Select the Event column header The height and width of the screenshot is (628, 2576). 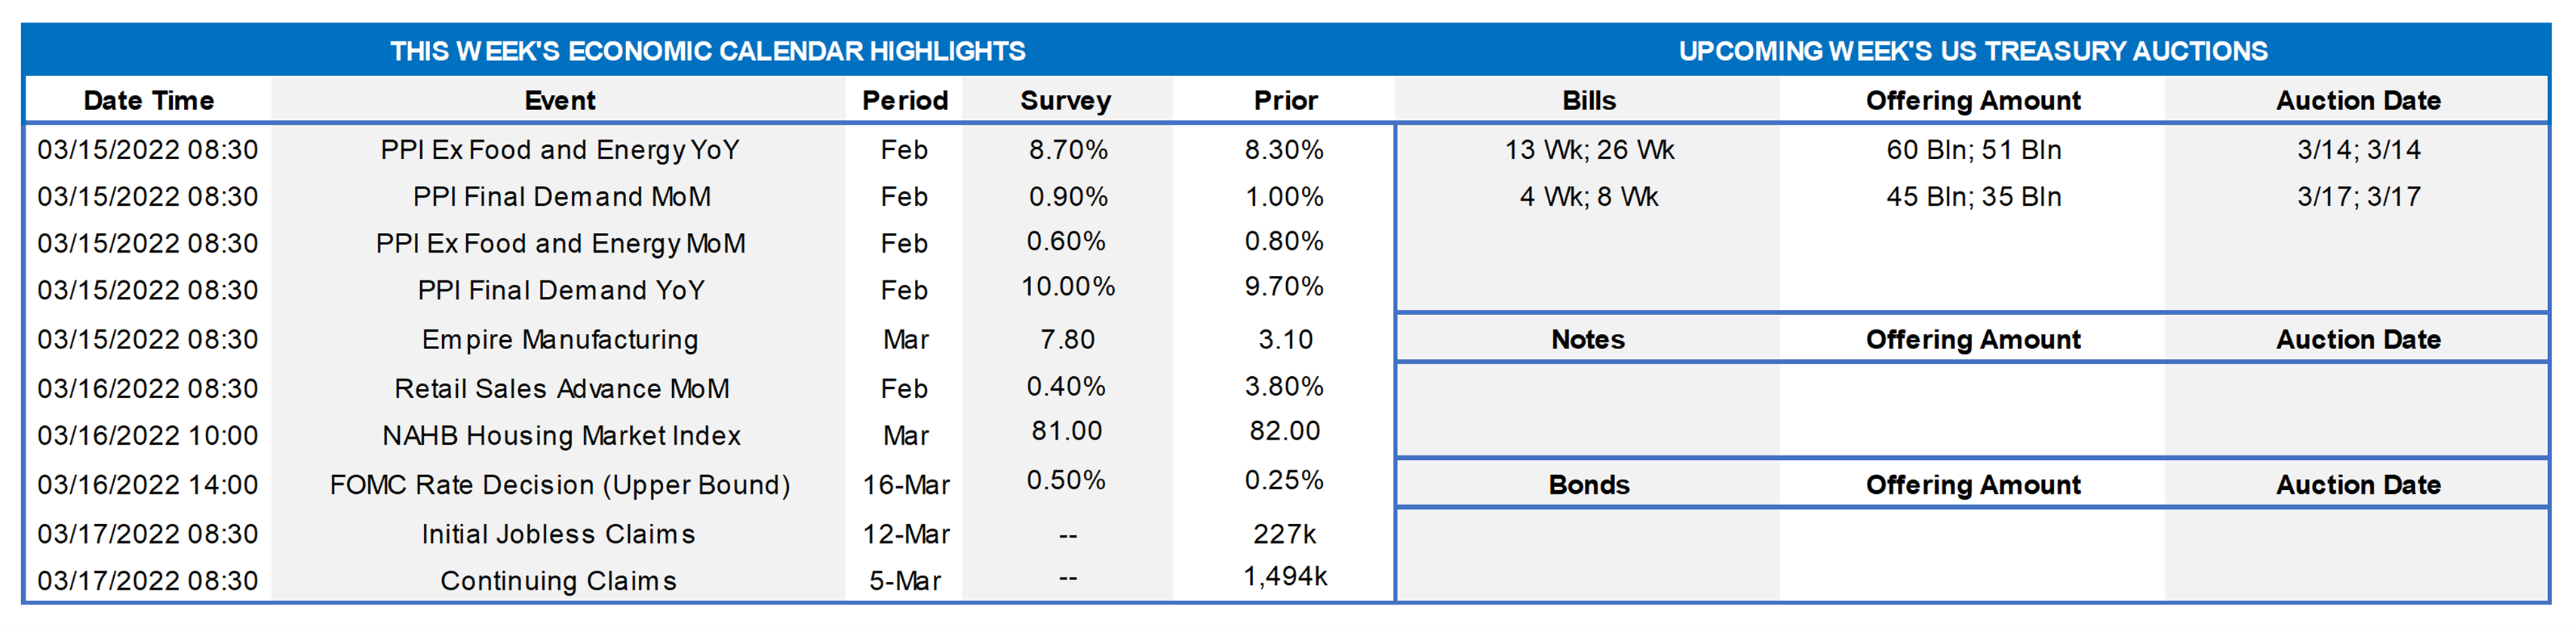click(x=559, y=101)
